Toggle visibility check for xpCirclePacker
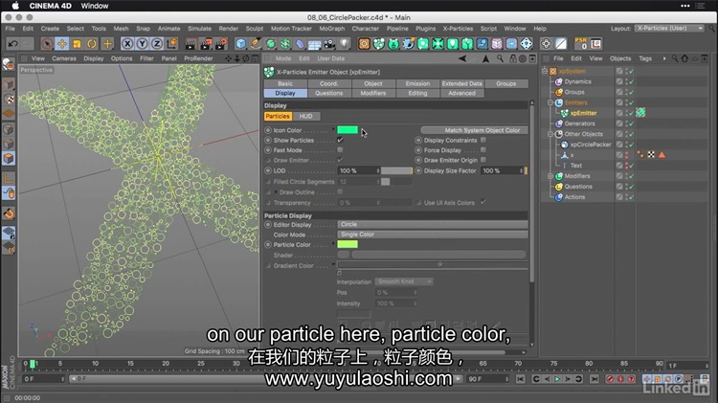 (632, 145)
